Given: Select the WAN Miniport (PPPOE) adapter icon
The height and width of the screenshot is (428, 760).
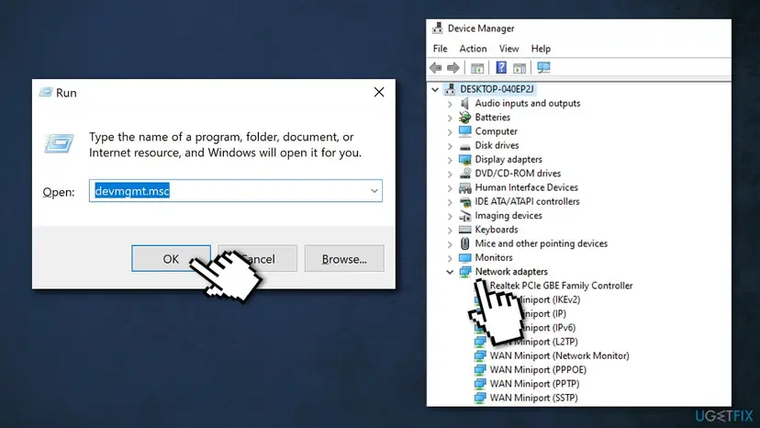Looking at the screenshot, I should 480,370.
